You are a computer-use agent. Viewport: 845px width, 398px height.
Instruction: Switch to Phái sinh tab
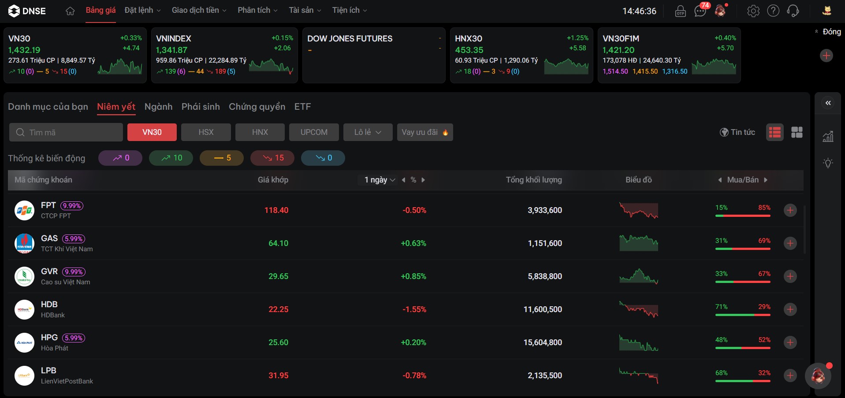pyautogui.click(x=201, y=107)
